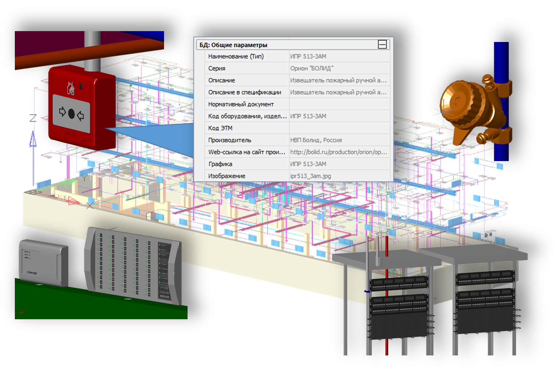Select the Описание property label

[x=222, y=80]
